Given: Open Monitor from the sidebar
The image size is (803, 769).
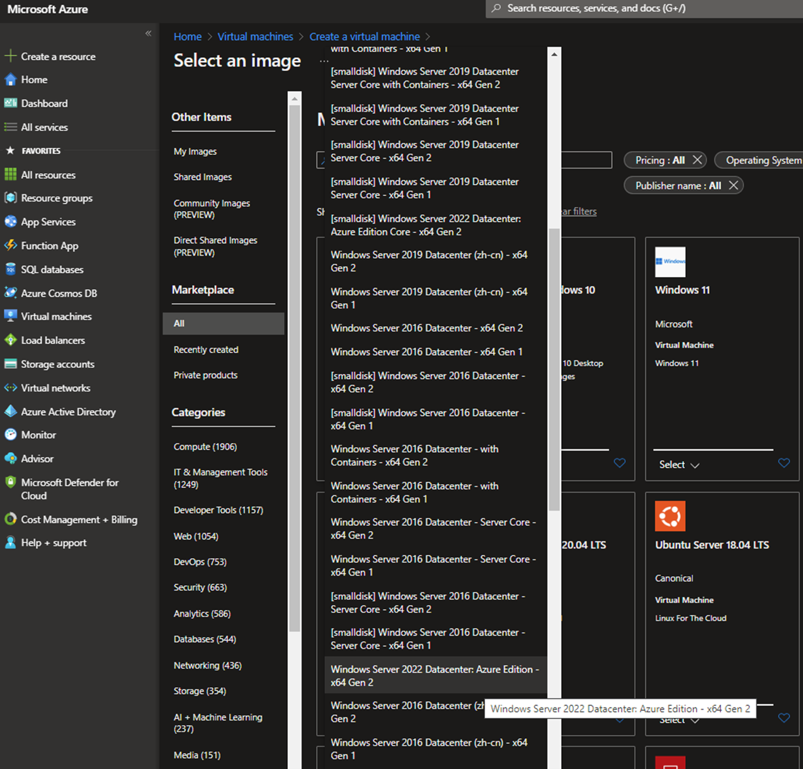Looking at the screenshot, I should tap(38, 435).
